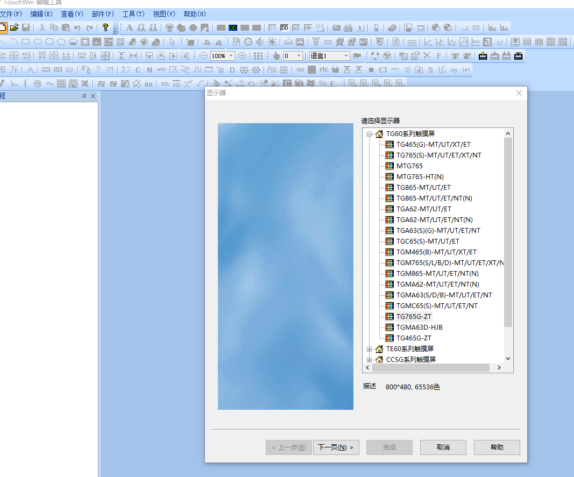This screenshot has width=574, height=477.
Task: Click the 完成 finish button
Action: click(389, 447)
